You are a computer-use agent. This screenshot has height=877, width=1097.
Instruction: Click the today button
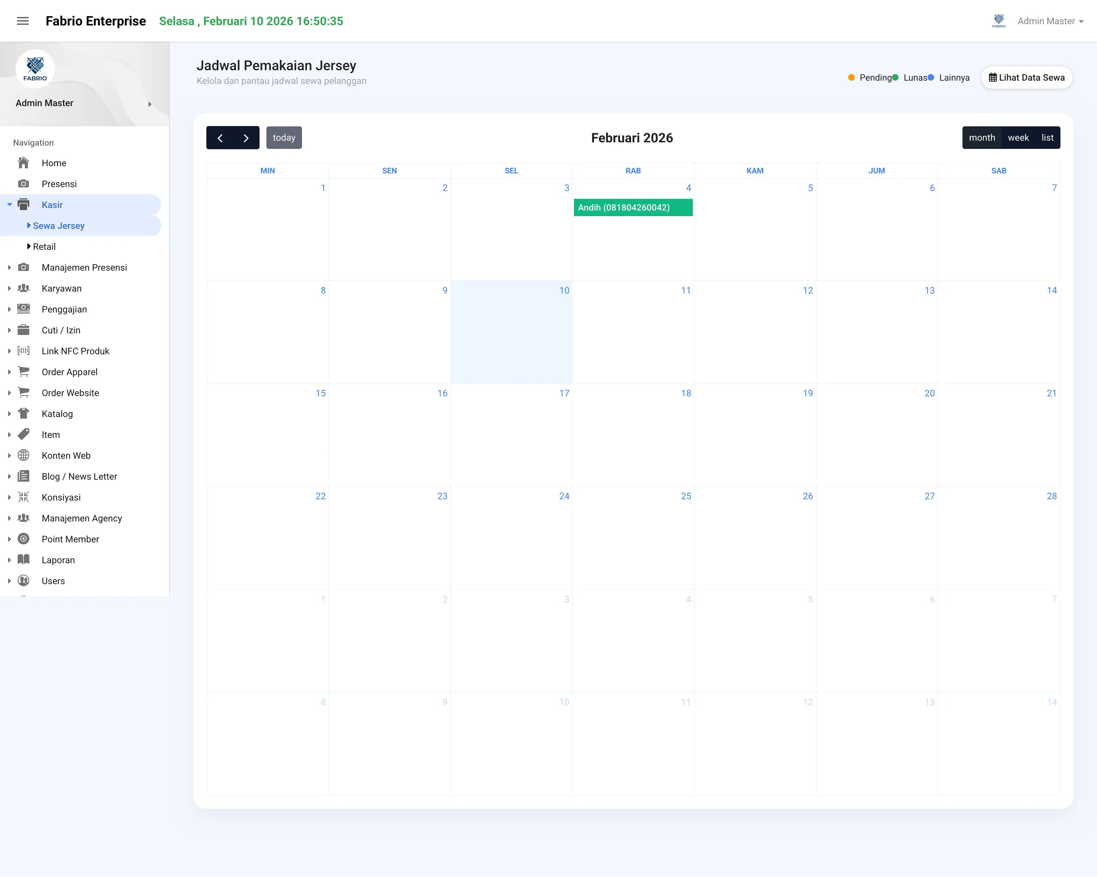pyautogui.click(x=284, y=138)
